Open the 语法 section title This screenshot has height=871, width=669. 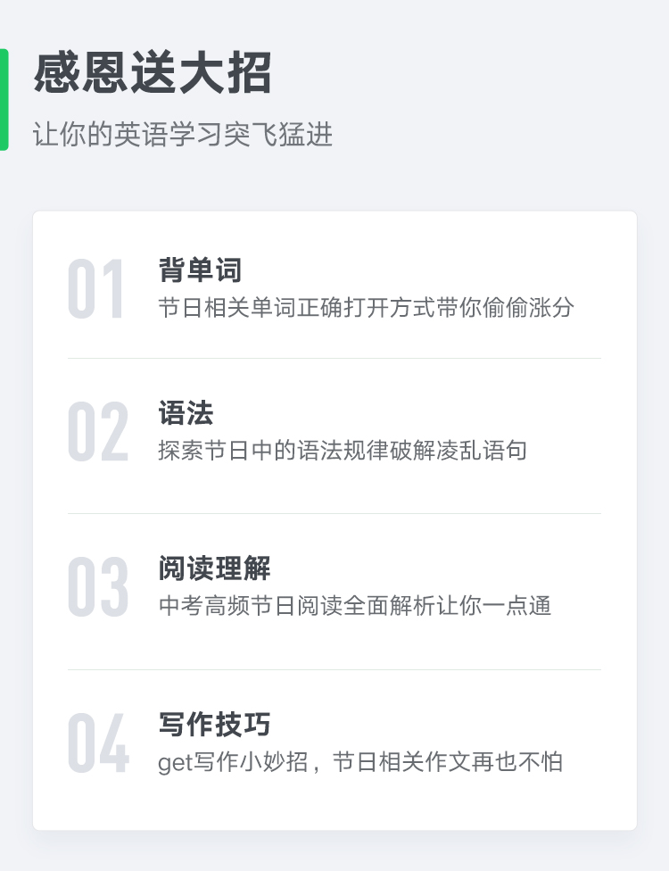pos(186,413)
